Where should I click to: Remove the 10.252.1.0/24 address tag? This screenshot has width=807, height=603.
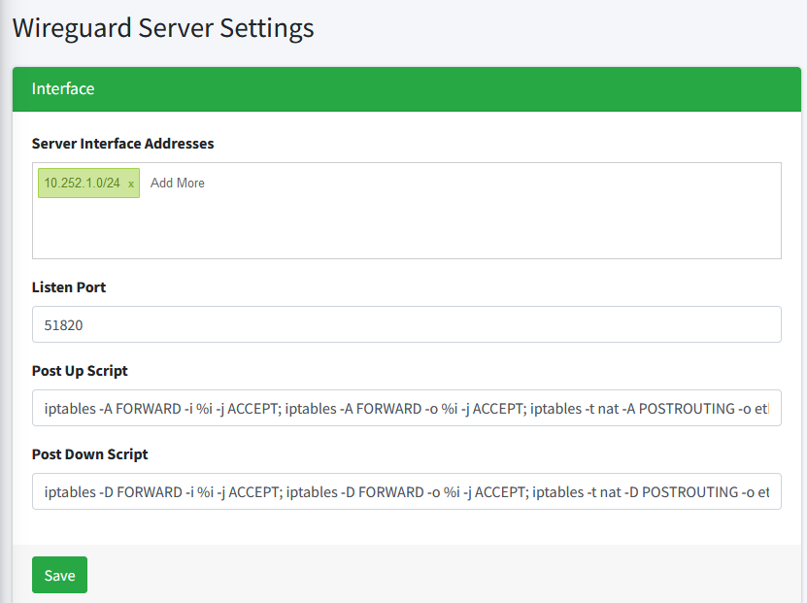131,184
